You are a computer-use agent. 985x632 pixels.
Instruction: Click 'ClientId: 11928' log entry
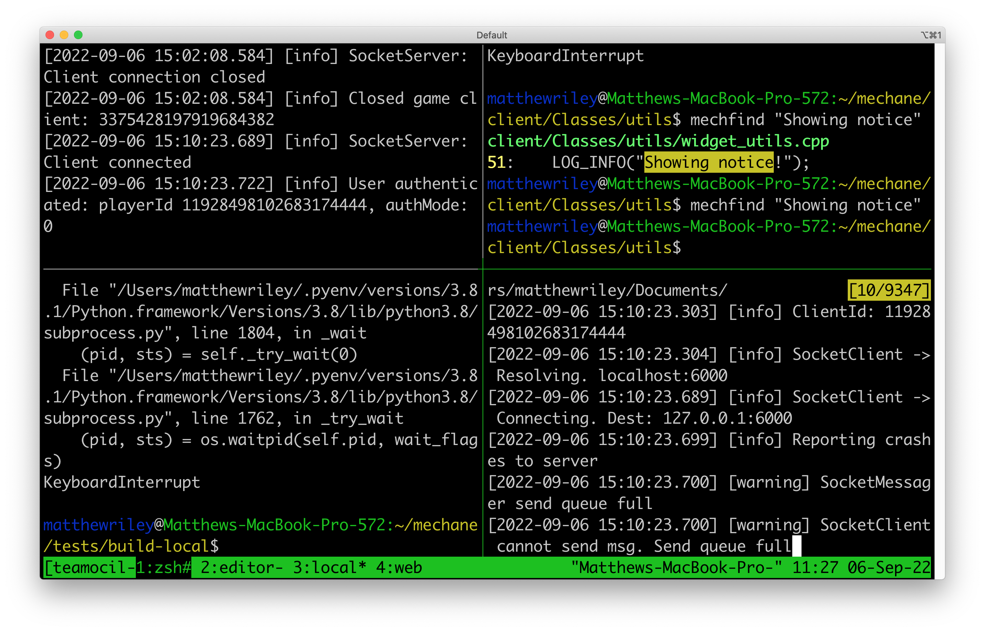pyautogui.click(x=861, y=311)
